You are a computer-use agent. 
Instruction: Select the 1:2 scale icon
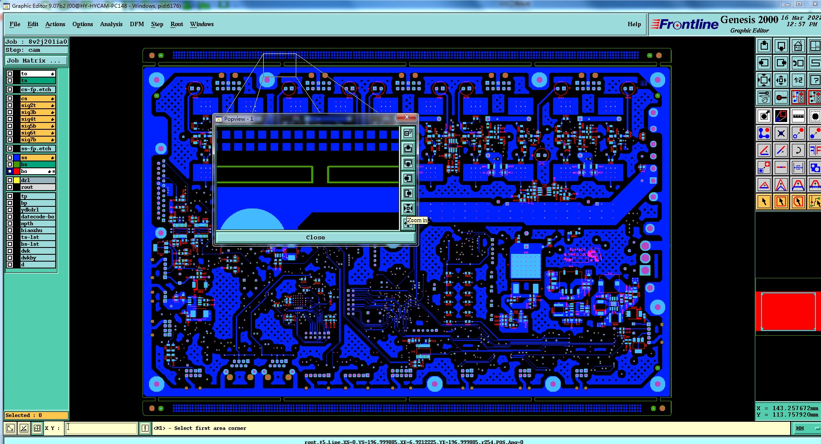point(798,80)
